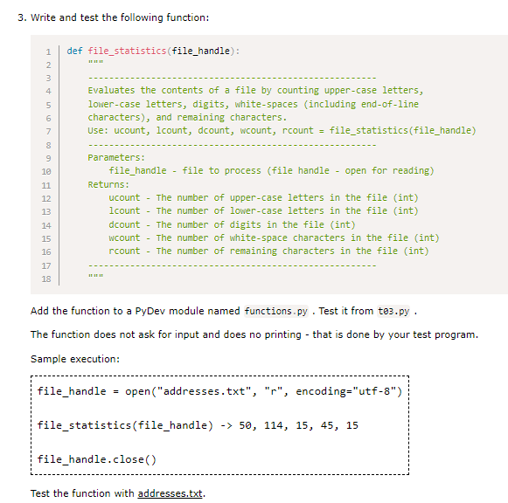This screenshot has width=508, height=503.
Task: Open the addresses.txt link
Action: pos(170,493)
